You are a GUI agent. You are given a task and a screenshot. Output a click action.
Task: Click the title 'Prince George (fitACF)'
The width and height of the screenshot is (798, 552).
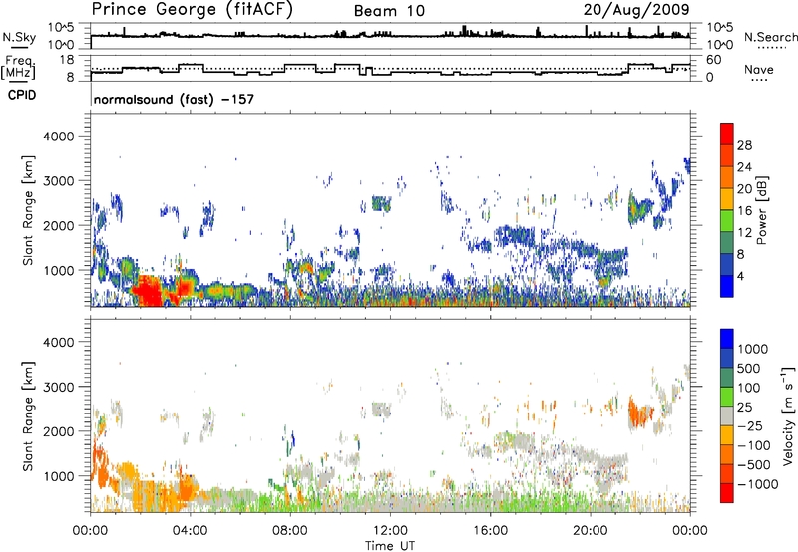[x=193, y=9]
